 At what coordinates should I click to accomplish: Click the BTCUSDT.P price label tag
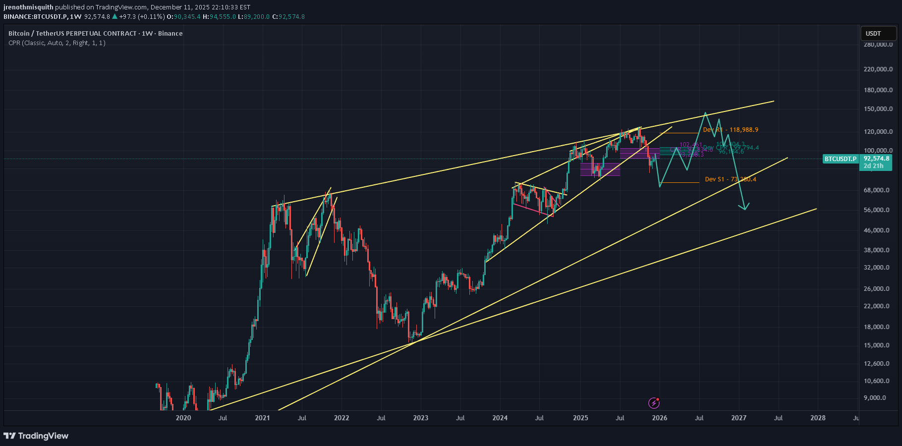[x=840, y=159]
